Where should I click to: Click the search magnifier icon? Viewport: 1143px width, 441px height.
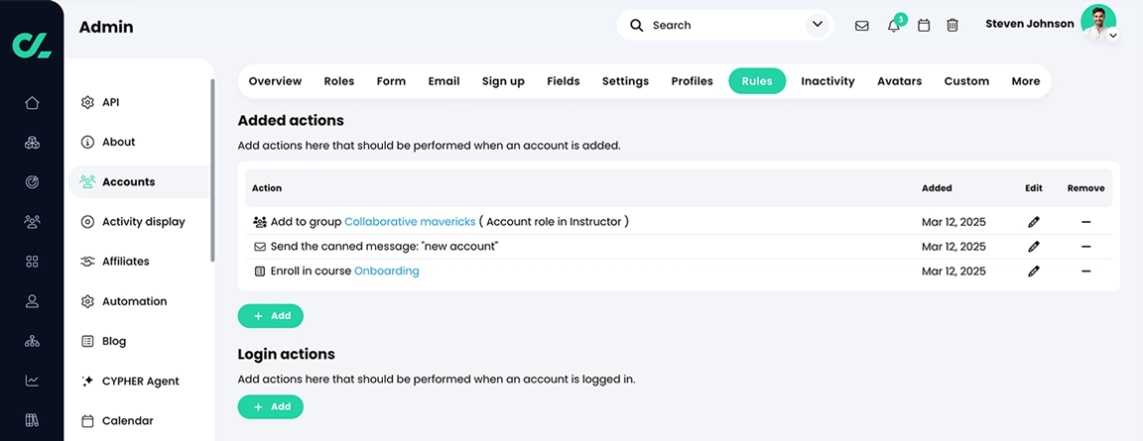pos(636,26)
